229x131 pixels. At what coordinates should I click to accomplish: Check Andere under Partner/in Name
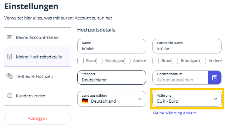click(x=203, y=61)
